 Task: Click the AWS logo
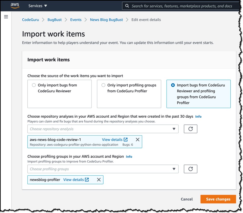(x=15, y=5)
